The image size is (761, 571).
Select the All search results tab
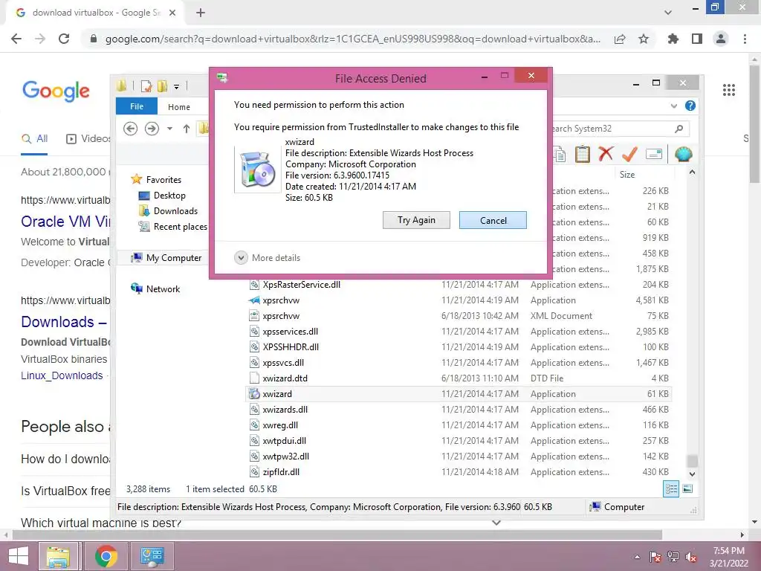click(x=34, y=139)
